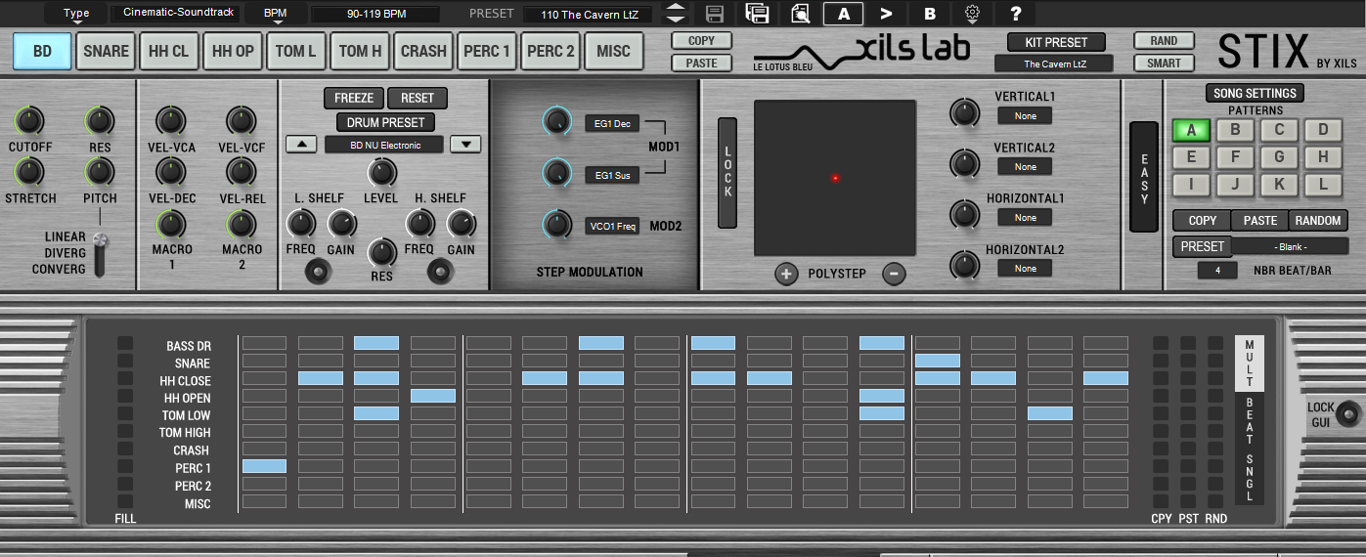Open the settings gear menu
1366x557 pixels.
[x=972, y=14]
